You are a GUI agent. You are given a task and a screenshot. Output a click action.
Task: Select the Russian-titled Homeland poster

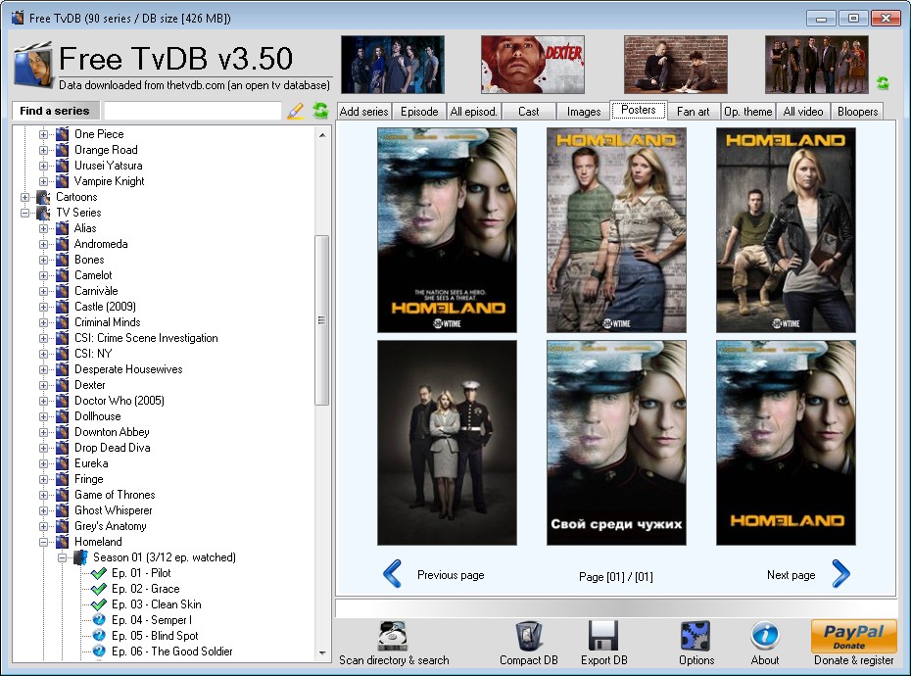tap(616, 443)
